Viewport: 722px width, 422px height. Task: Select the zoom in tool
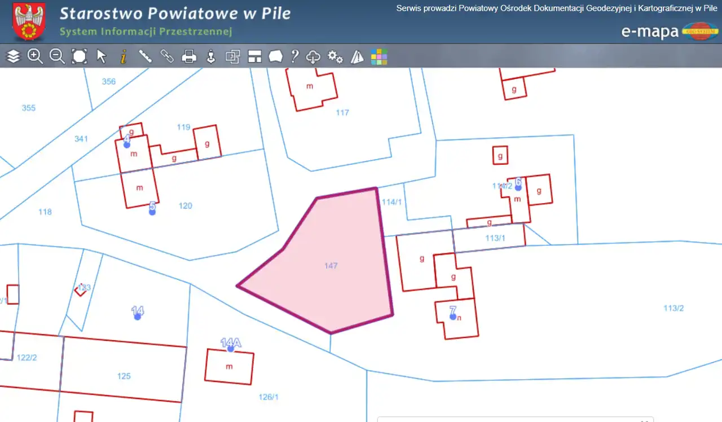(35, 56)
